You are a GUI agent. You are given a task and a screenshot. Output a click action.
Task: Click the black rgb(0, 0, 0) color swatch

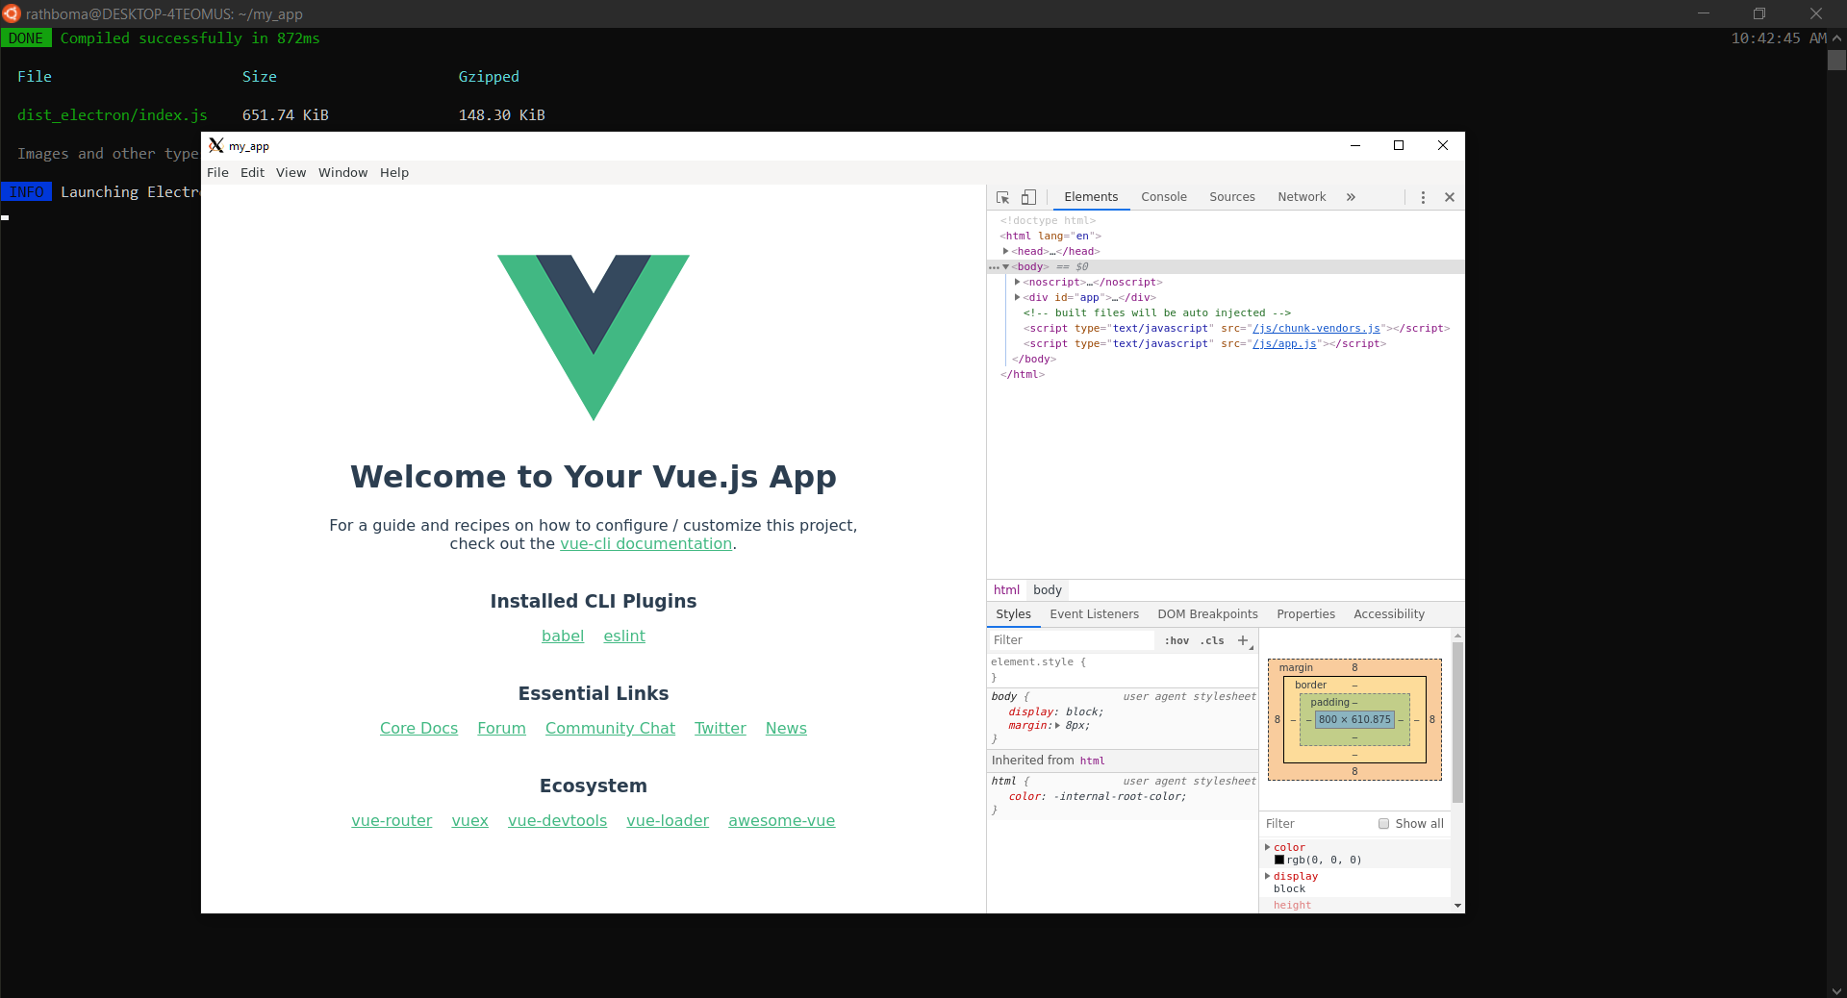point(1279,861)
